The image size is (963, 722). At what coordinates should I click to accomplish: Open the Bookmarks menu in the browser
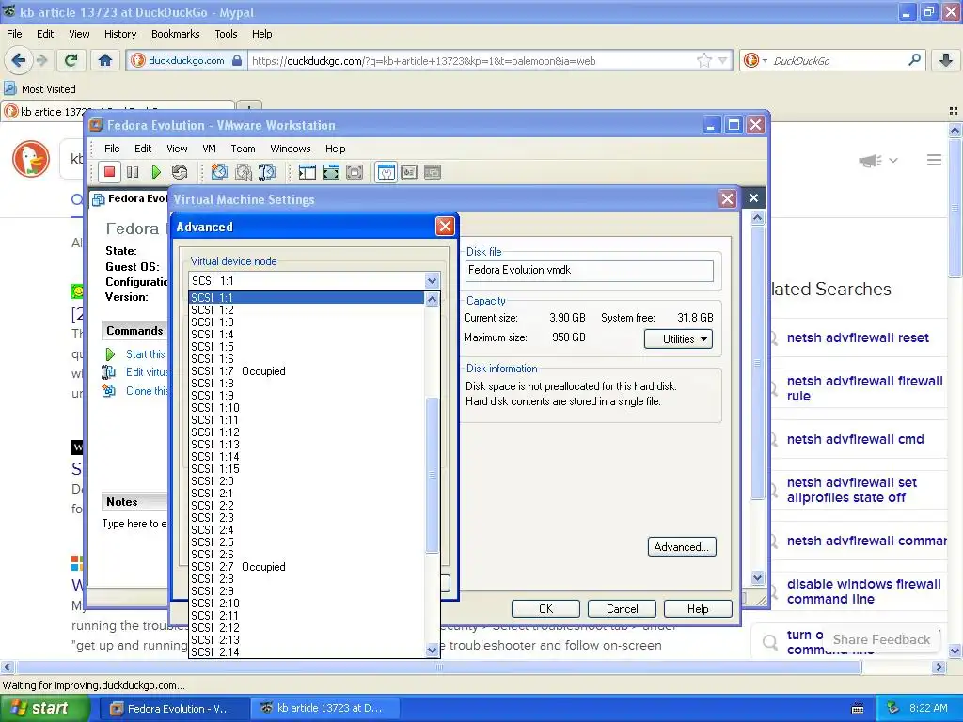(x=176, y=34)
